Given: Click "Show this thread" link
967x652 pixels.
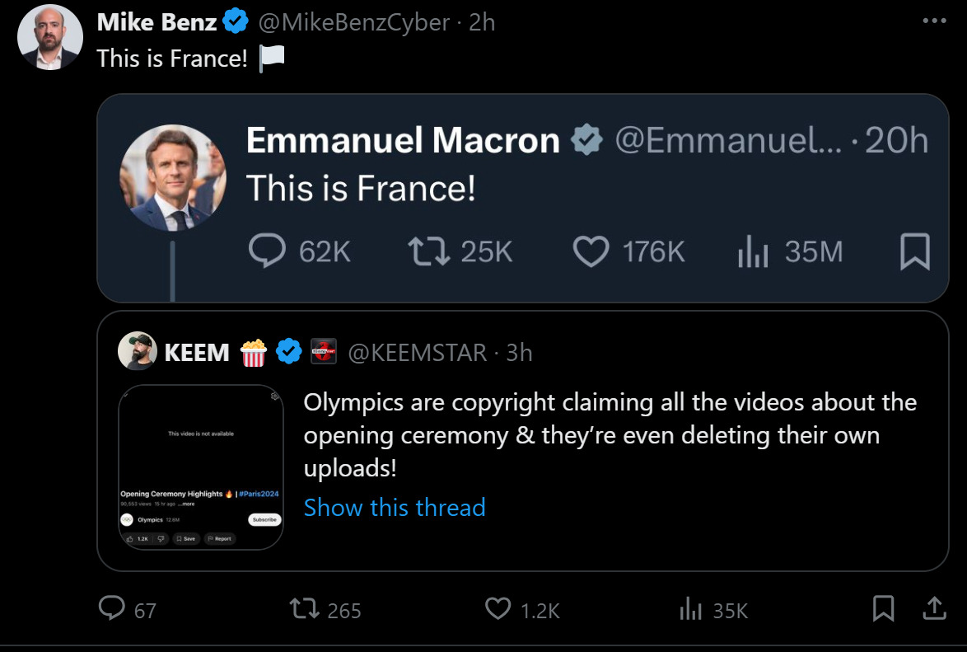Looking at the screenshot, I should coord(394,507).
